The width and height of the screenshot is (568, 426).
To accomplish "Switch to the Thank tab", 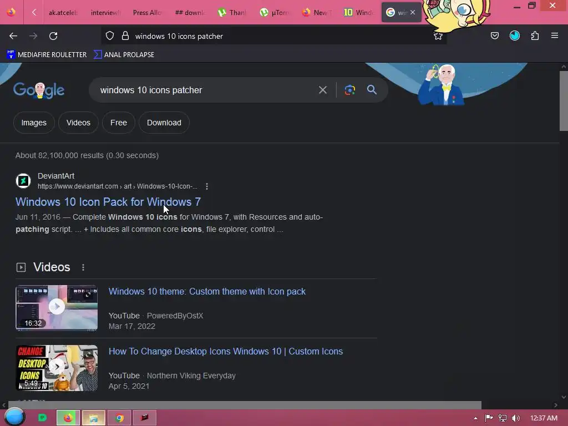I will [232, 12].
